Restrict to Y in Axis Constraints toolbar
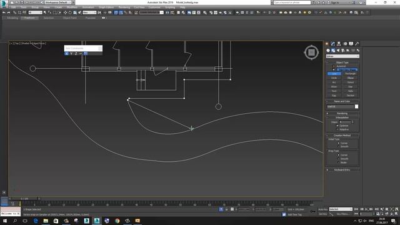 [71, 54]
